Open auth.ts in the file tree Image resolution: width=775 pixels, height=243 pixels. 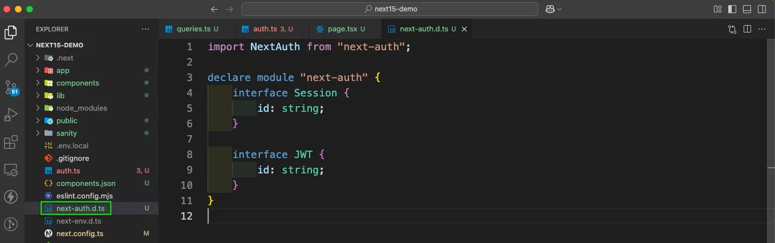pyautogui.click(x=68, y=171)
